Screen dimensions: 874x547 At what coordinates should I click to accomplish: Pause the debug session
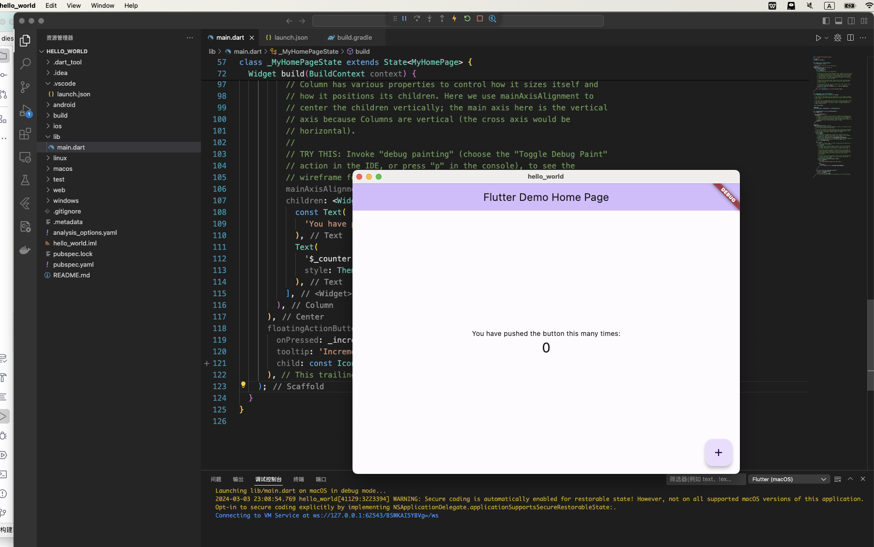click(x=404, y=19)
